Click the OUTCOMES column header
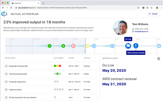163x101 pixels. 58,58
